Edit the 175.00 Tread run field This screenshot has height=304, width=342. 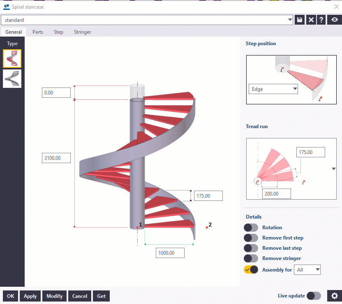coord(311,152)
